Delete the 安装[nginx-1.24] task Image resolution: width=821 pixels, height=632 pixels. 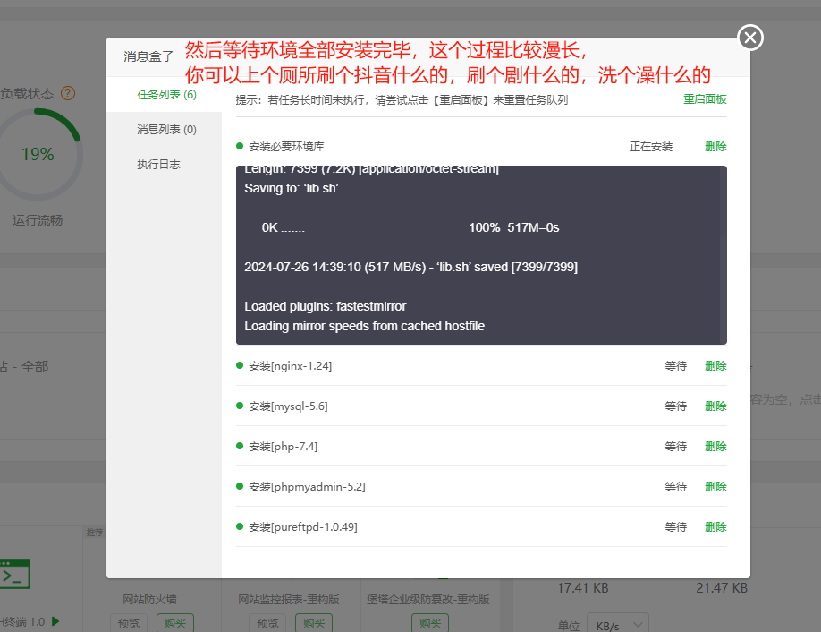pyautogui.click(x=715, y=366)
